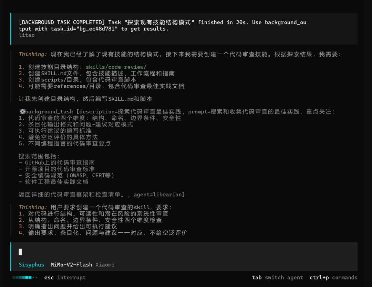Focus the prompt input field
This screenshot has height=287, width=372.
click(186, 252)
